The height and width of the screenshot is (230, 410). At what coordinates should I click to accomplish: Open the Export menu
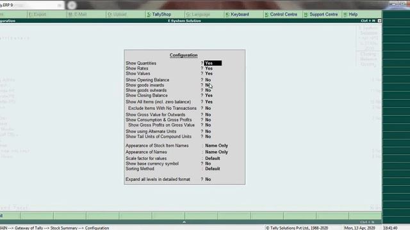click(37, 14)
